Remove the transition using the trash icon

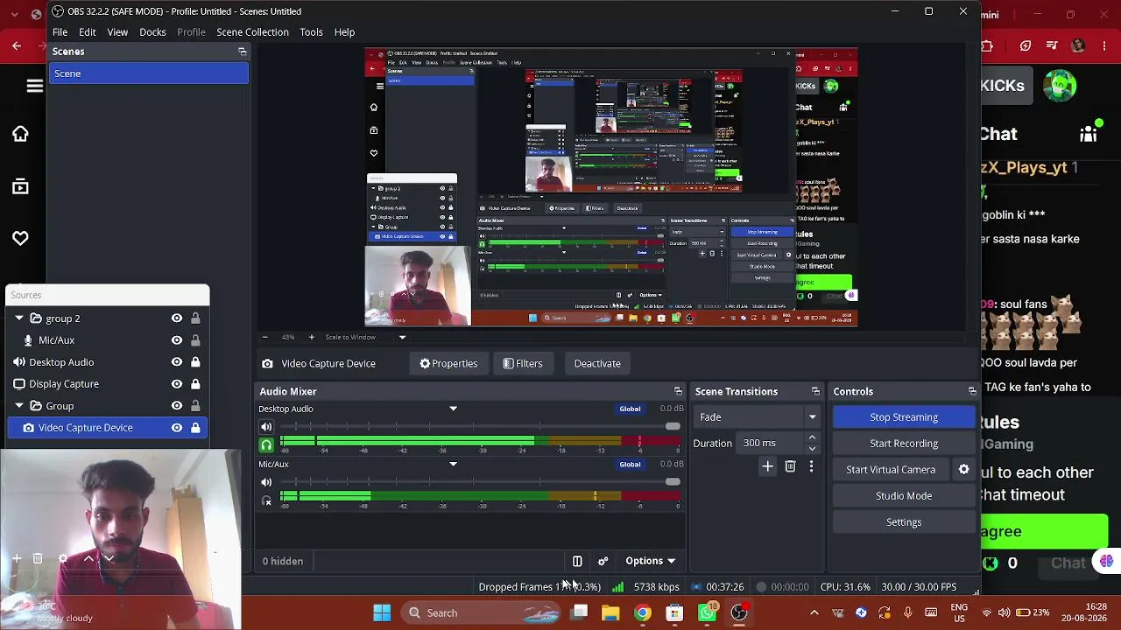pyautogui.click(x=790, y=466)
